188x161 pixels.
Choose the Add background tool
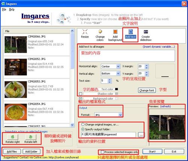(115, 35)
